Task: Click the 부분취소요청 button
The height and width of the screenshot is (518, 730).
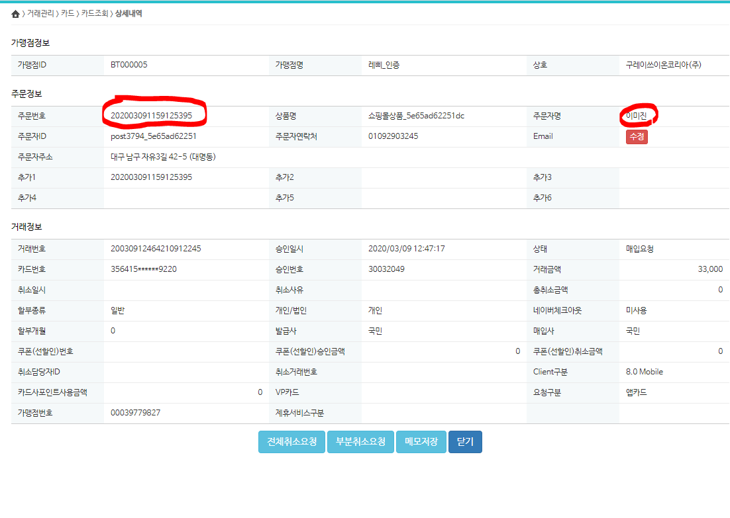Action: [x=361, y=442]
